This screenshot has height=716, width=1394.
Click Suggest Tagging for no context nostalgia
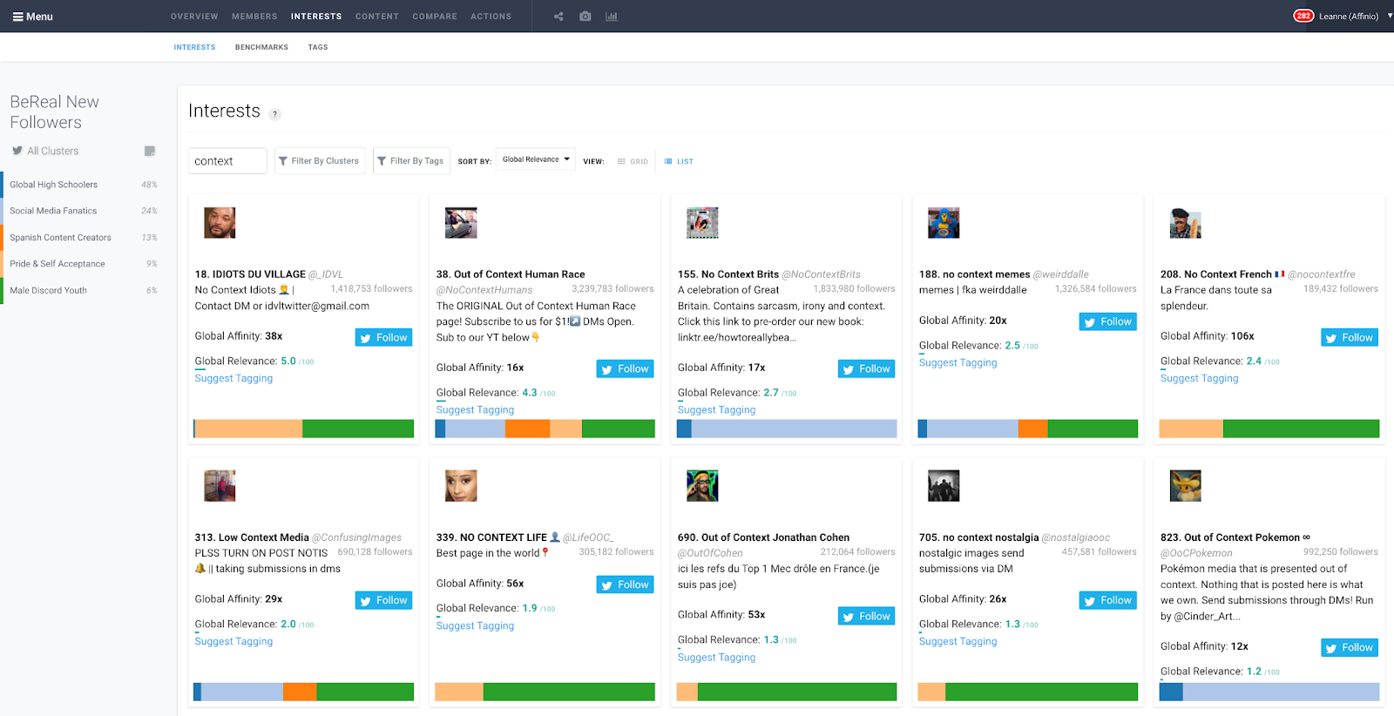pos(958,642)
